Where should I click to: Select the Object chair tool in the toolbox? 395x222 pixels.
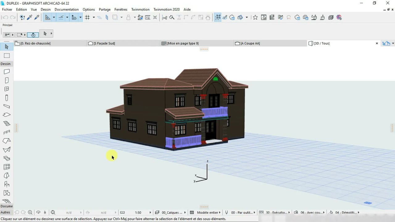[x=6, y=184]
